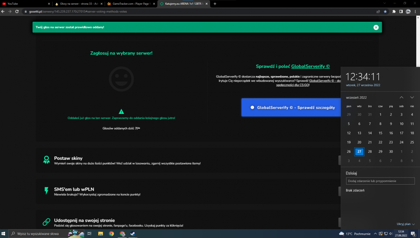Show hidden system tray icons
This screenshot has width=420, height=238.
375,234
